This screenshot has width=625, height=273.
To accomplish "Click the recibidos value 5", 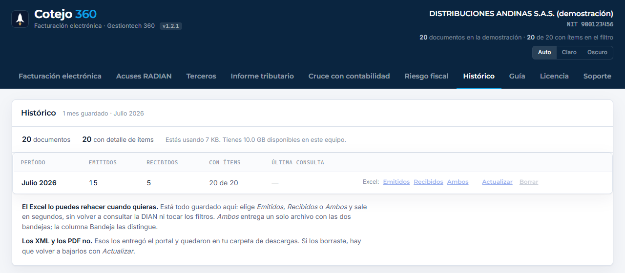I will [x=149, y=183].
